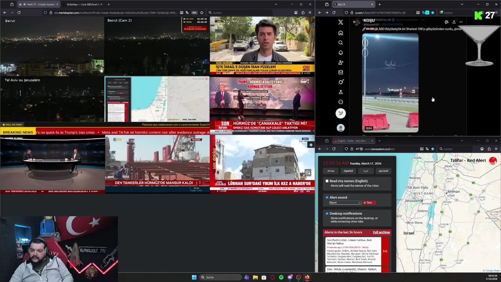Open new tab in Multi TV window
Viewport: 501px width, 282px height.
point(108,4)
